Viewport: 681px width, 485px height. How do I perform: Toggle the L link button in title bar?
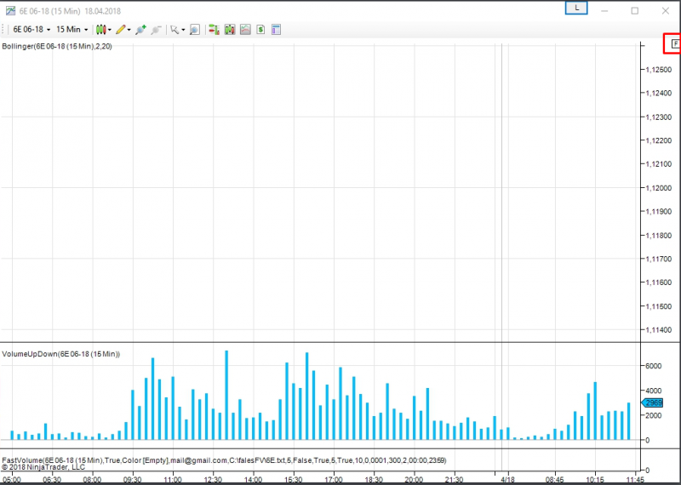[x=577, y=8]
